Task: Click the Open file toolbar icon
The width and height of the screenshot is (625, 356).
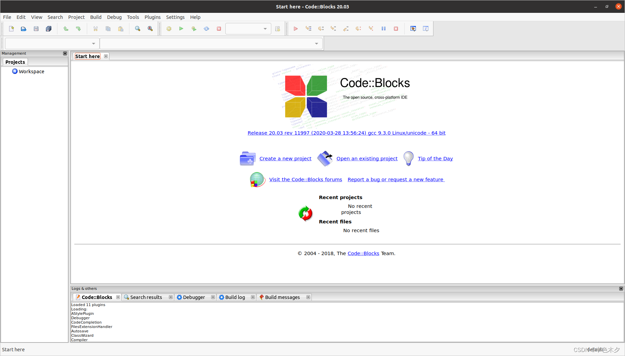Action: point(24,29)
